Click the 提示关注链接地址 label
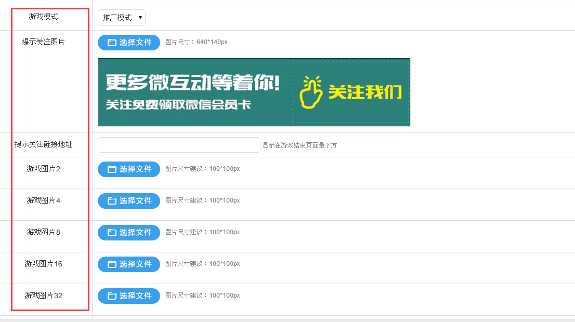 pyautogui.click(x=43, y=144)
